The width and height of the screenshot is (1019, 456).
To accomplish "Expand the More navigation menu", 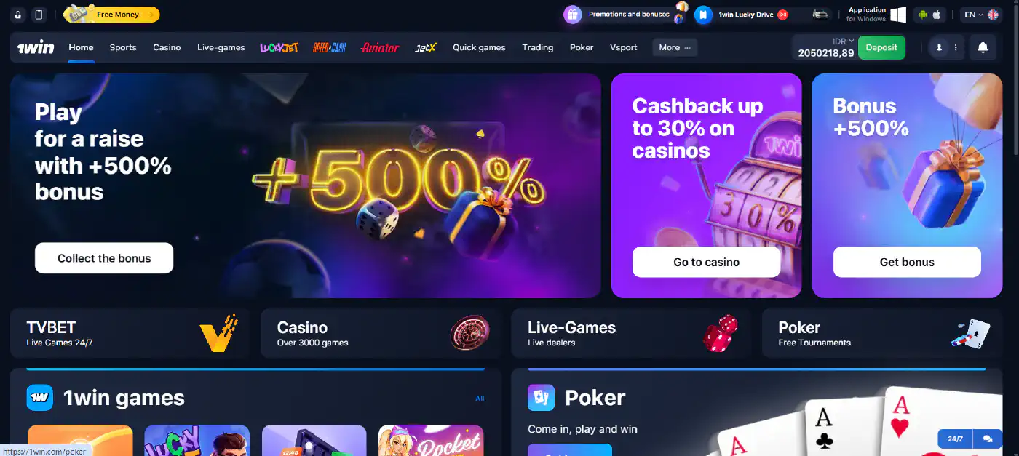I will click(675, 47).
